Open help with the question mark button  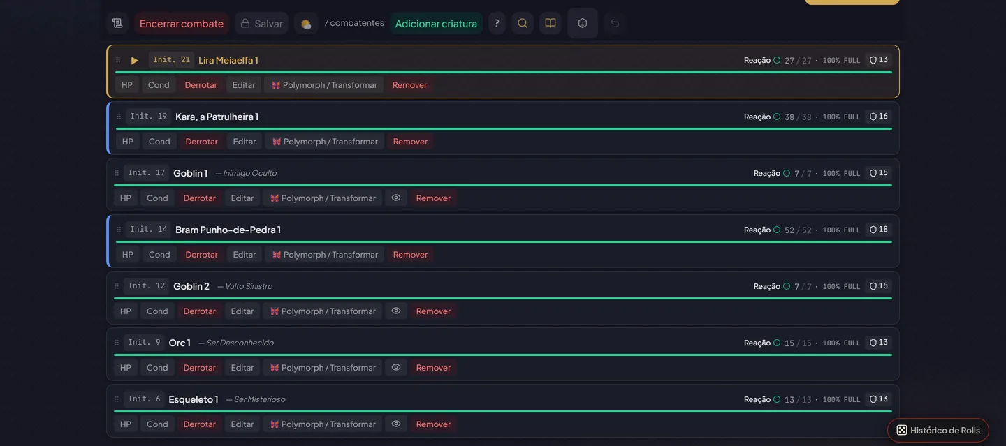coord(497,23)
